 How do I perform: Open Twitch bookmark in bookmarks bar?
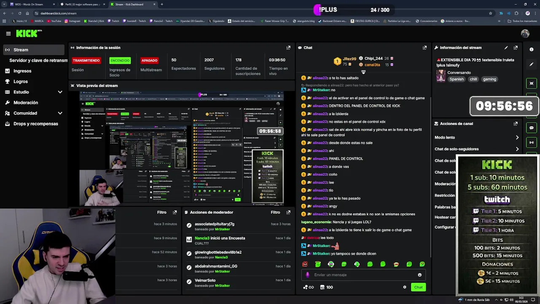coord(113,21)
